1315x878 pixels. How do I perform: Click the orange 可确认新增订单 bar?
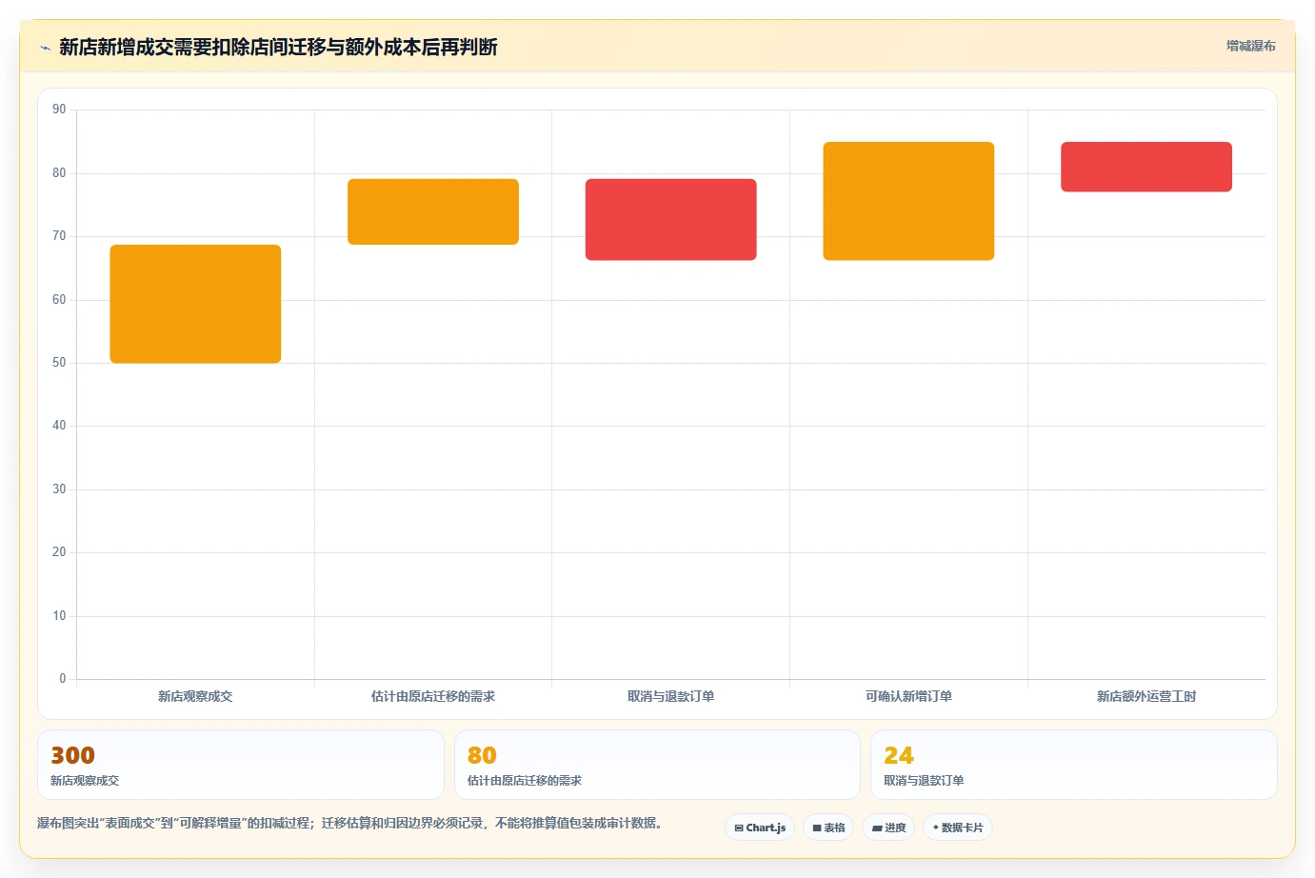pos(908,201)
